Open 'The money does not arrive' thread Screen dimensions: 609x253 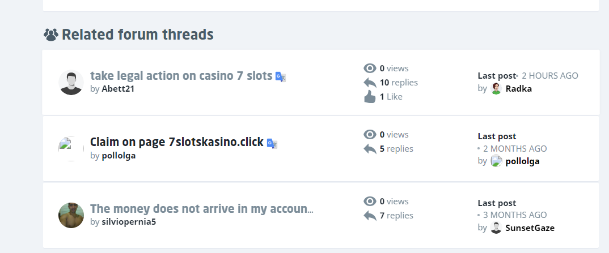coord(201,209)
